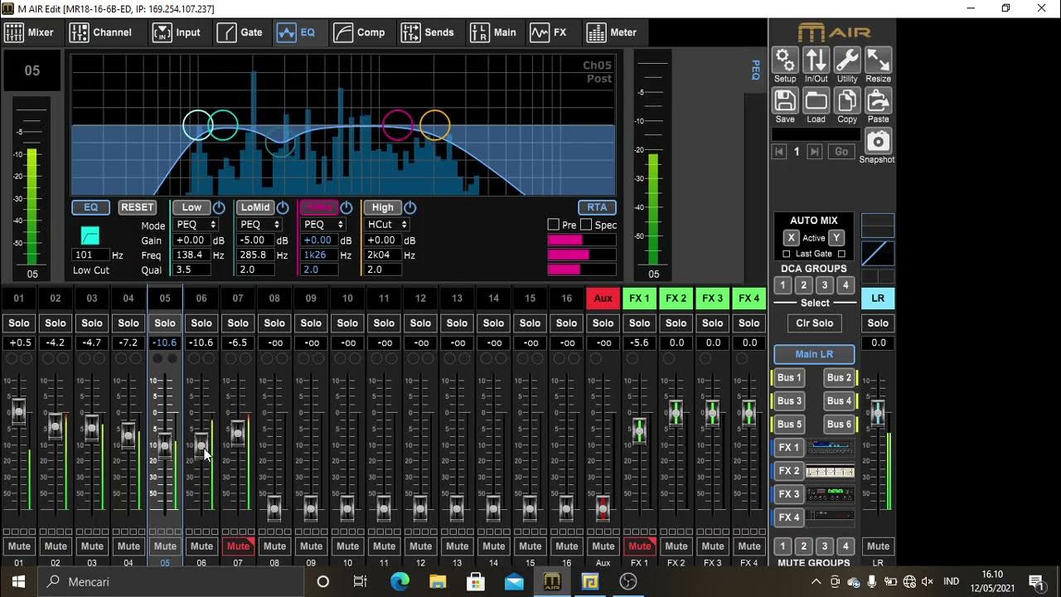
Task: Select Bus 6 button
Action: [x=839, y=424]
